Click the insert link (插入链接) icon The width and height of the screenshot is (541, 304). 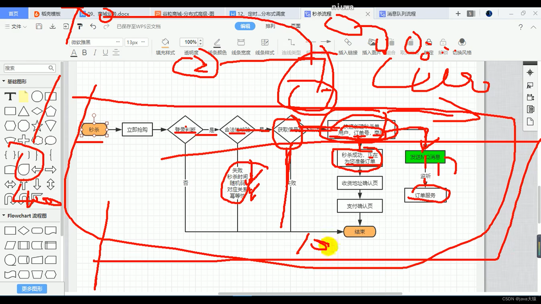click(348, 43)
